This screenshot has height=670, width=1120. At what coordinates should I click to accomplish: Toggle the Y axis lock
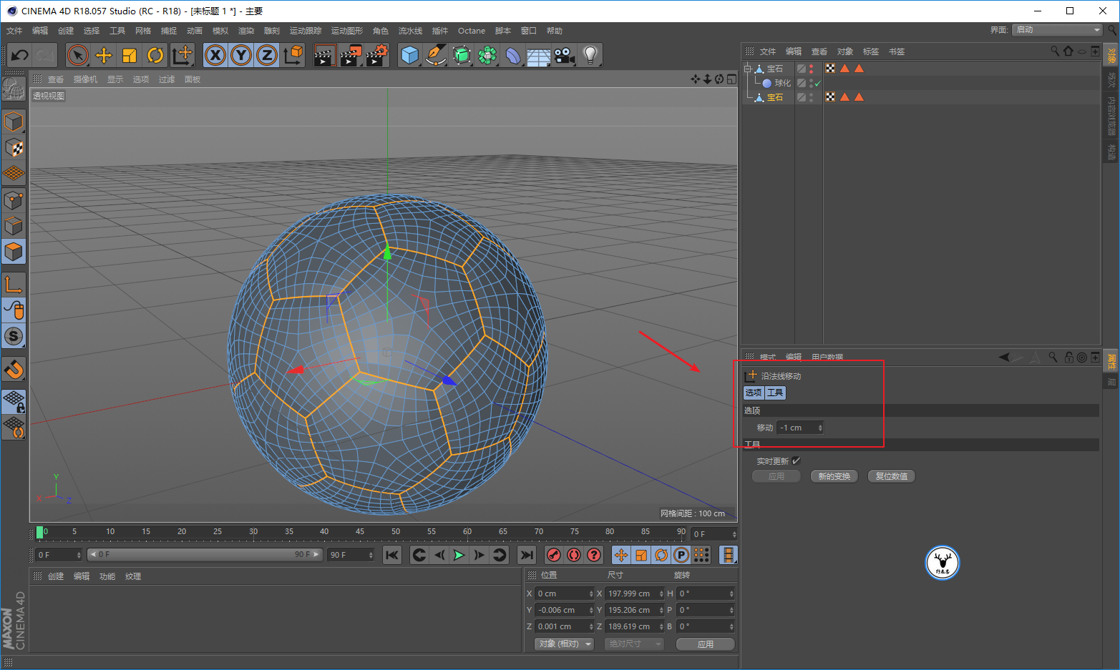click(x=241, y=55)
